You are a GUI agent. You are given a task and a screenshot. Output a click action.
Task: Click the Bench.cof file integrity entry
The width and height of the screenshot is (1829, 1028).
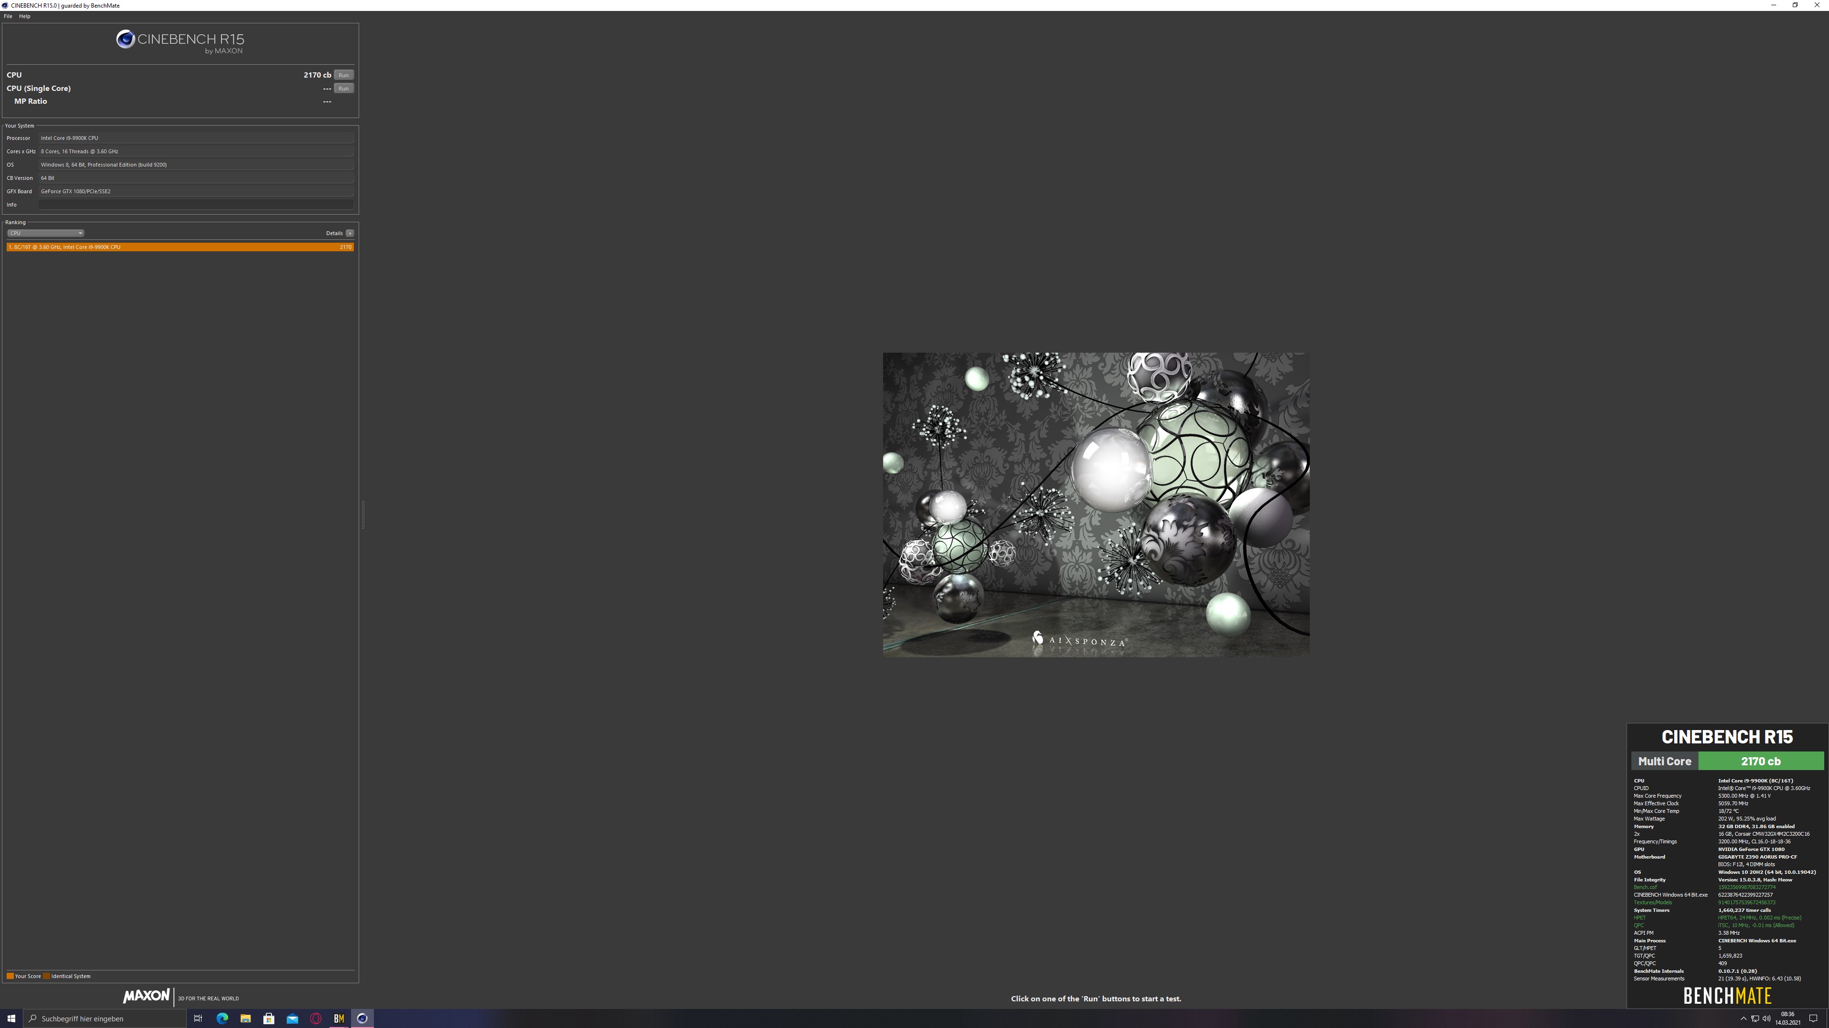click(1645, 888)
